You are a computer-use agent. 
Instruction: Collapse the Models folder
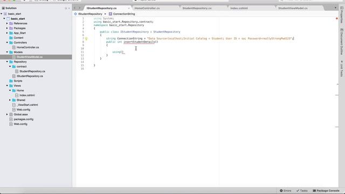tap(7, 52)
